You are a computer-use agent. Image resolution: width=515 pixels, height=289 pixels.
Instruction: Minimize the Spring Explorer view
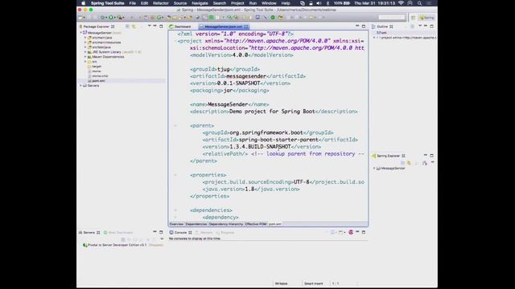pyautogui.click(x=426, y=156)
